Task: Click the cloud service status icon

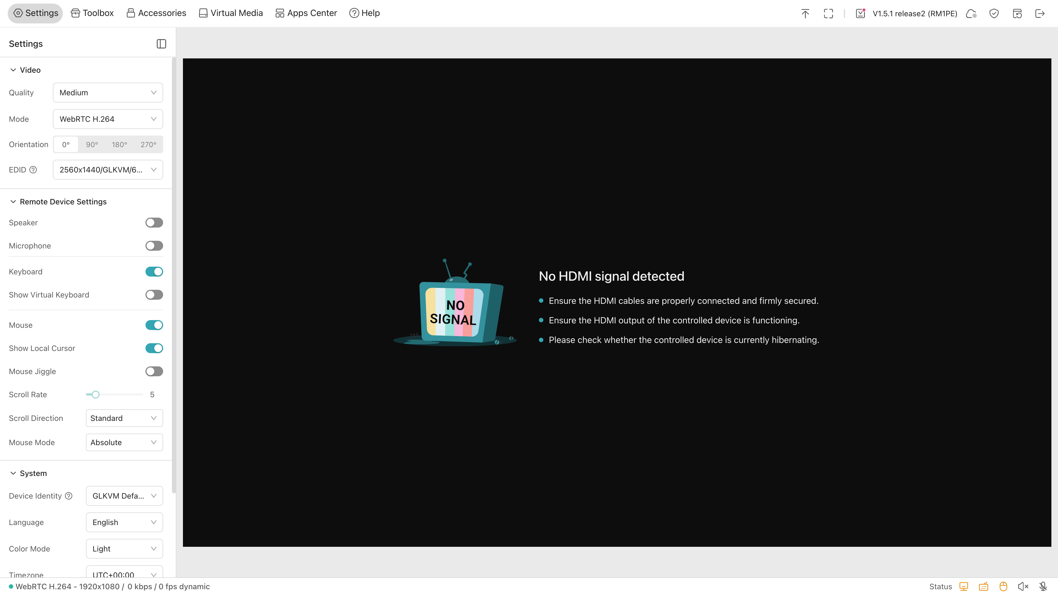Action: pyautogui.click(x=971, y=13)
